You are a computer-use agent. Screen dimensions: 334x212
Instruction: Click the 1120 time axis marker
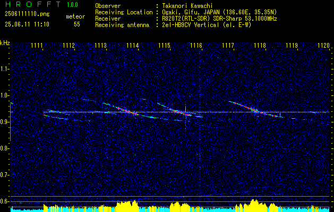click(323, 46)
